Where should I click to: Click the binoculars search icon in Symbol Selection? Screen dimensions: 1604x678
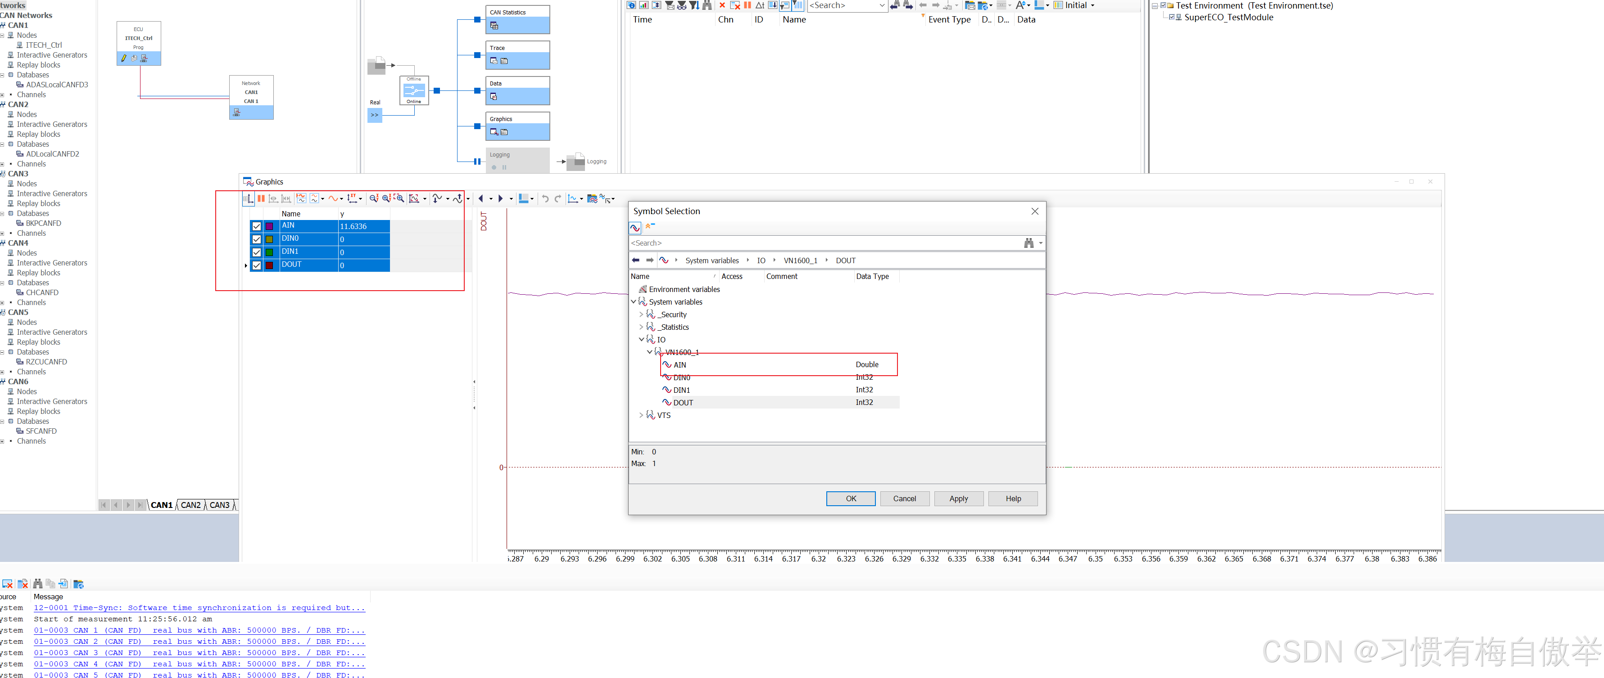[x=1028, y=243]
